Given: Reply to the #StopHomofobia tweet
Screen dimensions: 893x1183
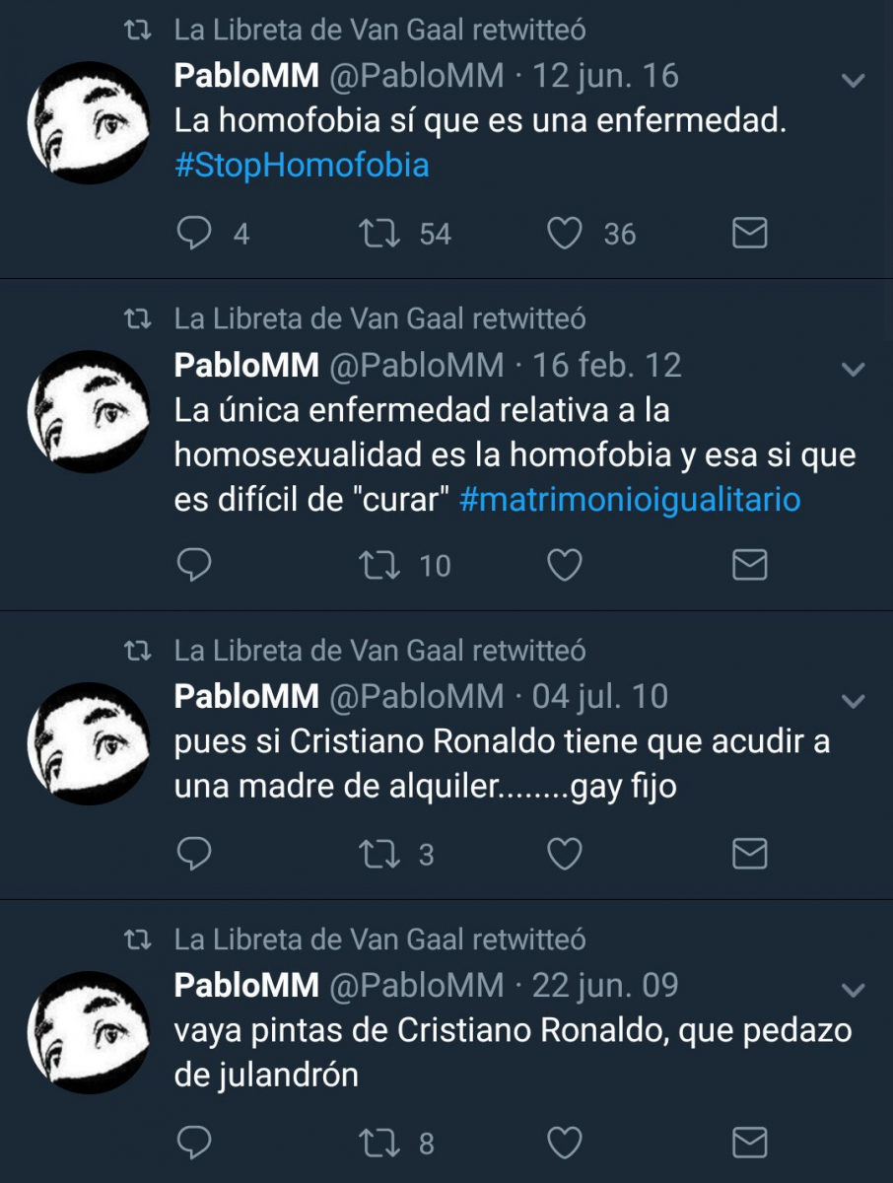Looking at the screenshot, I should (x=194, y=234).
